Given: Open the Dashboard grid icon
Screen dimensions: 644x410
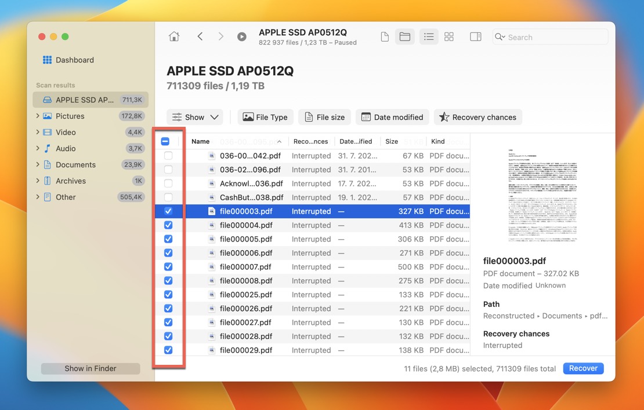Looking at the screenshot, I should 47,60.
